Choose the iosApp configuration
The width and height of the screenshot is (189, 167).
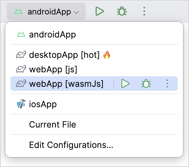pyautogui.click(x=94, y=104)
